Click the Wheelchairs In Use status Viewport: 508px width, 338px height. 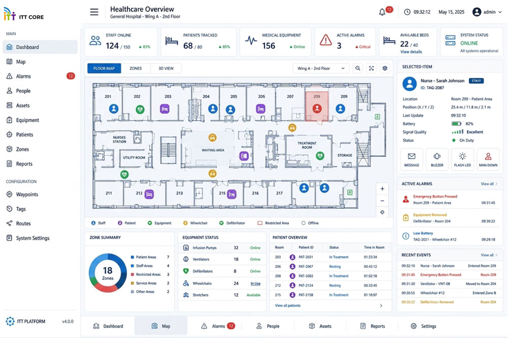256,284
